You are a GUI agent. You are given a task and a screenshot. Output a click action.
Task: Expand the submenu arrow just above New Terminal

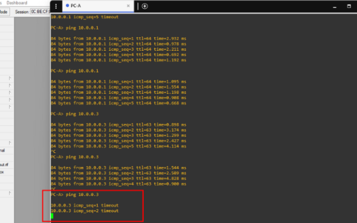10,143
